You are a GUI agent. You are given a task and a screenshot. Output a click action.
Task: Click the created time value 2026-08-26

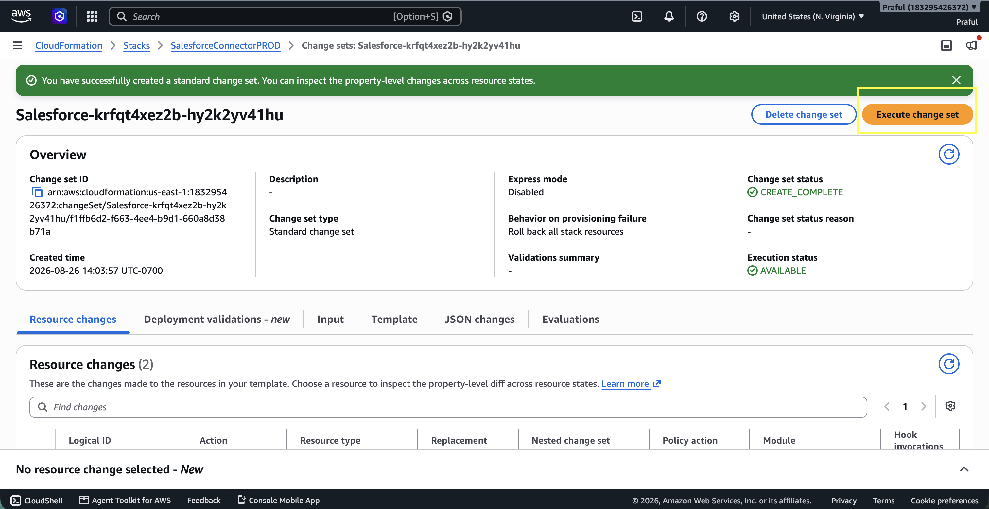tap(96, 271)
